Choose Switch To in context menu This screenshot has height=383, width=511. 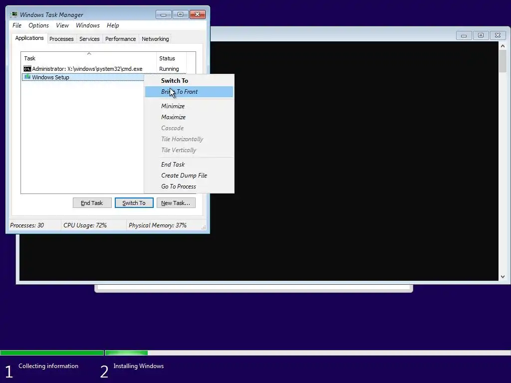[189, 80]
